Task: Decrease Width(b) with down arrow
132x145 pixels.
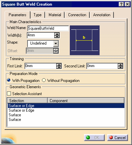Action: pos(57,37)
